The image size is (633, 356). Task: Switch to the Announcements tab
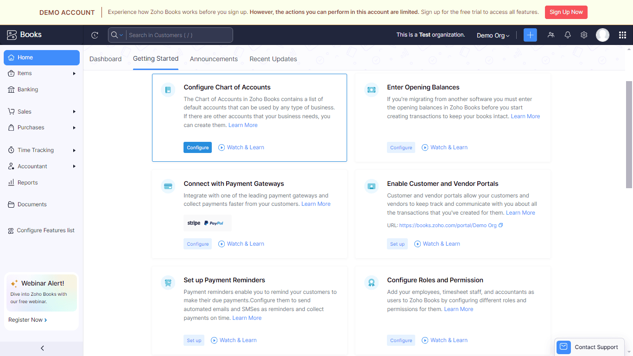point(214,59)
